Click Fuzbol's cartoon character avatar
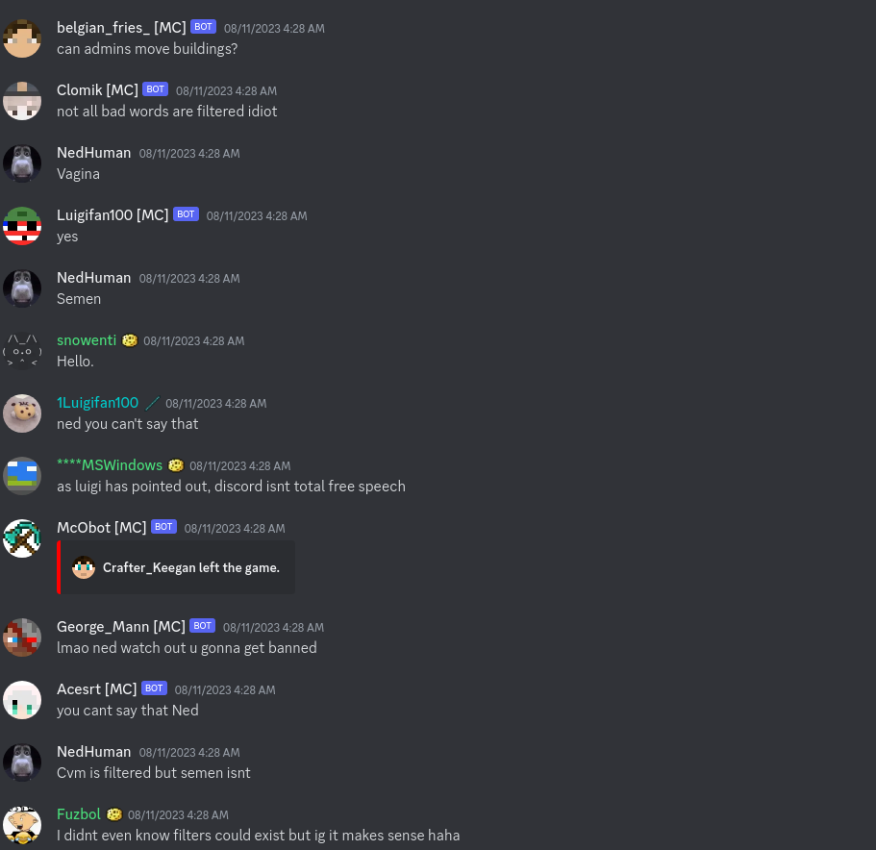 click(x=22, y=825)
